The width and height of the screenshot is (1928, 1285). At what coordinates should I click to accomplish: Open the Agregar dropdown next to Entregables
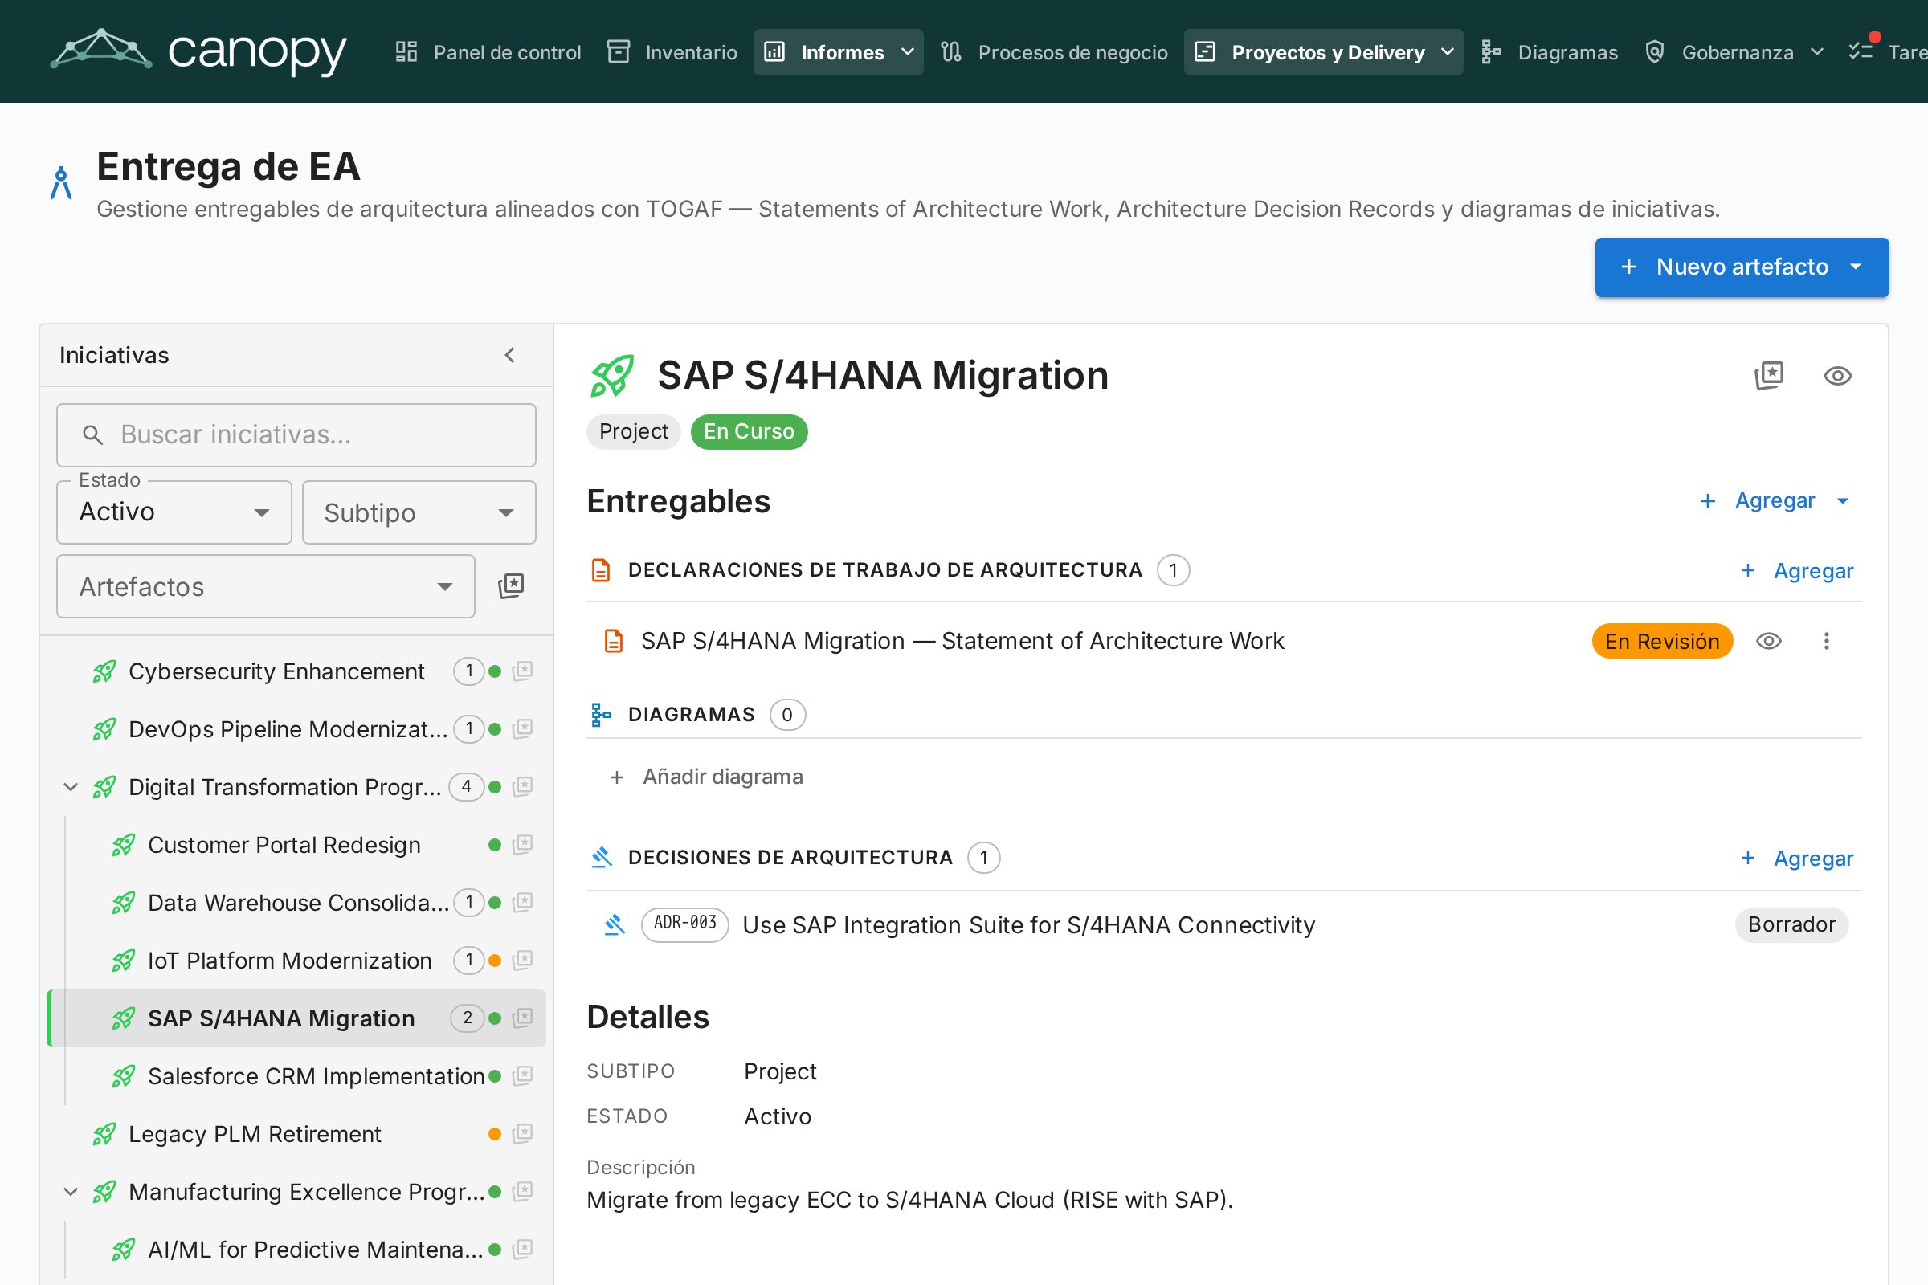click(1775, 500)
